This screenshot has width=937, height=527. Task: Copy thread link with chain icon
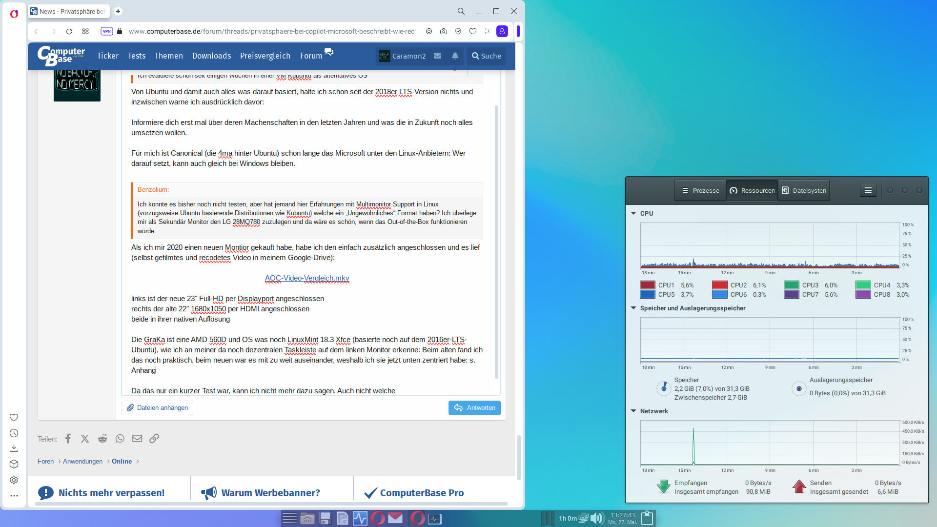(x=154, y=439)
